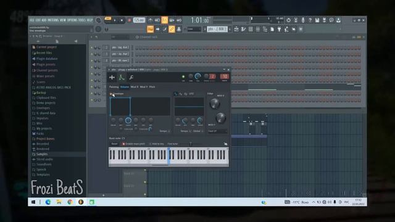Toggle the metronome icon in top toolbar
Viewport: 395px width, 222px height.
click(x=151, y=20)
